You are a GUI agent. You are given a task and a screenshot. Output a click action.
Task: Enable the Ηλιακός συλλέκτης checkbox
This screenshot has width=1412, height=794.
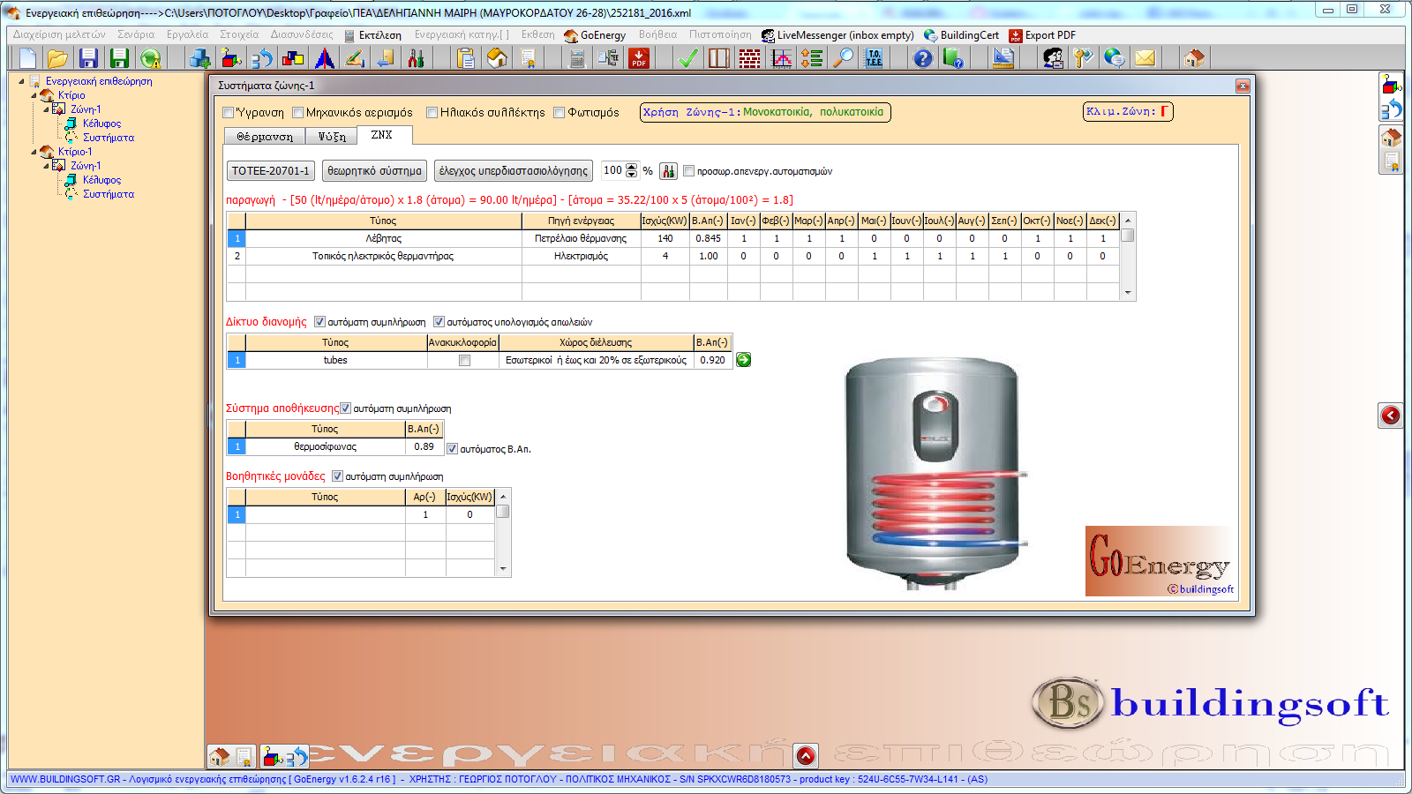(x=432, y=113)
